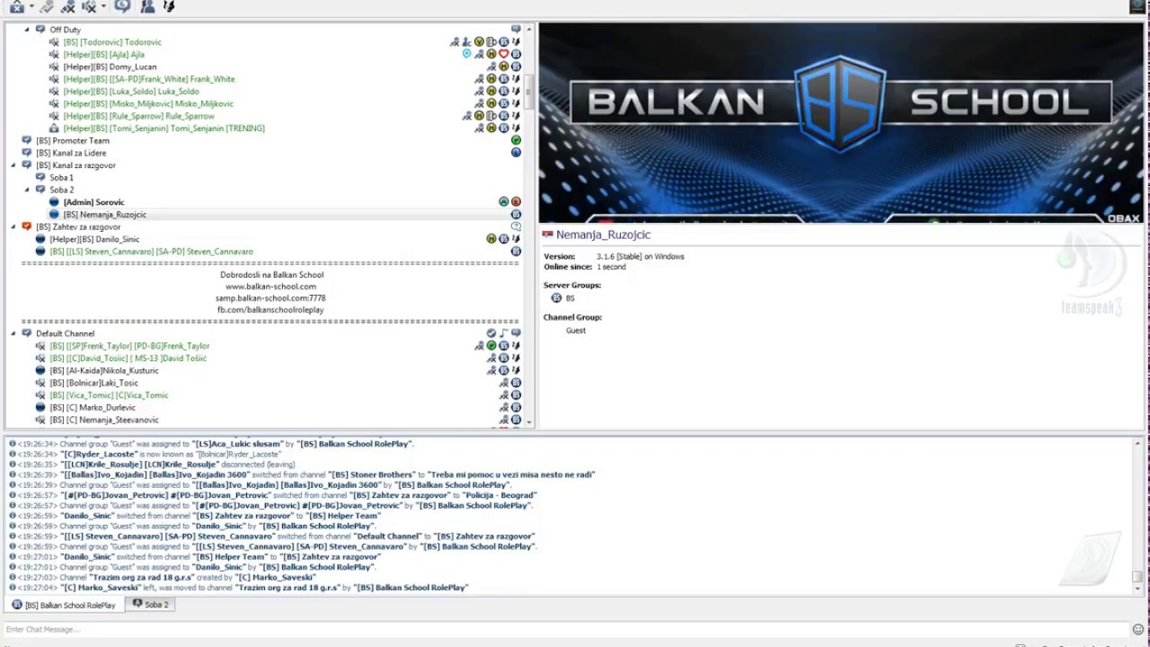1150x647 pixels.
Task: Click the chat icon on Default Channel row
Action: coord(516,333)
